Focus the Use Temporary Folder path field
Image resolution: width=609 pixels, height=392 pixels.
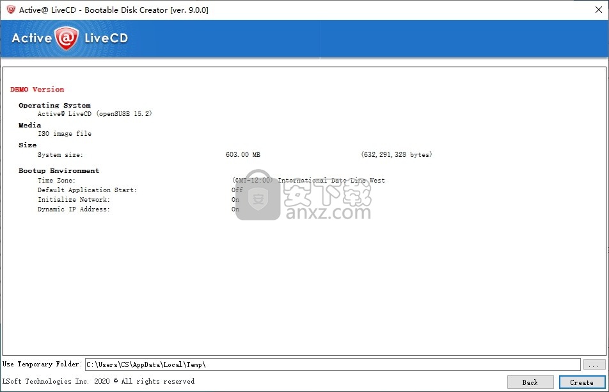pos(333,364)
